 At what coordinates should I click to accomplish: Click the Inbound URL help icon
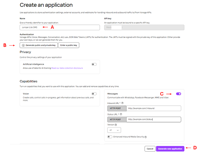[x=122, y=103]
